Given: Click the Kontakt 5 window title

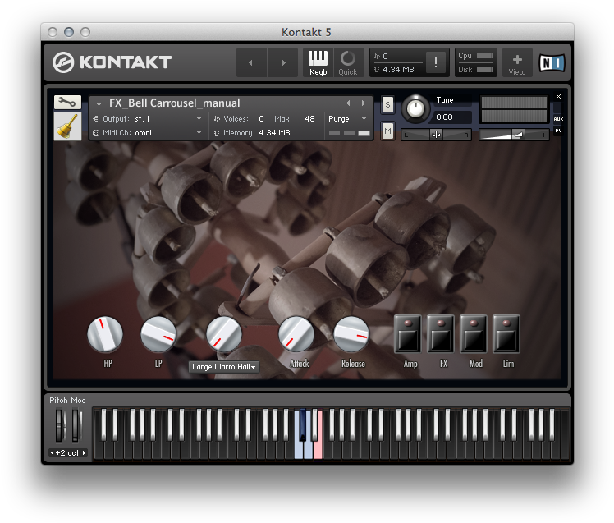Looking at the screenshot, I should pyautogui.click(x=306, y=32).
